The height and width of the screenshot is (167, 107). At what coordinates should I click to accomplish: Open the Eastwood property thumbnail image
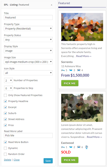point(82,108)
